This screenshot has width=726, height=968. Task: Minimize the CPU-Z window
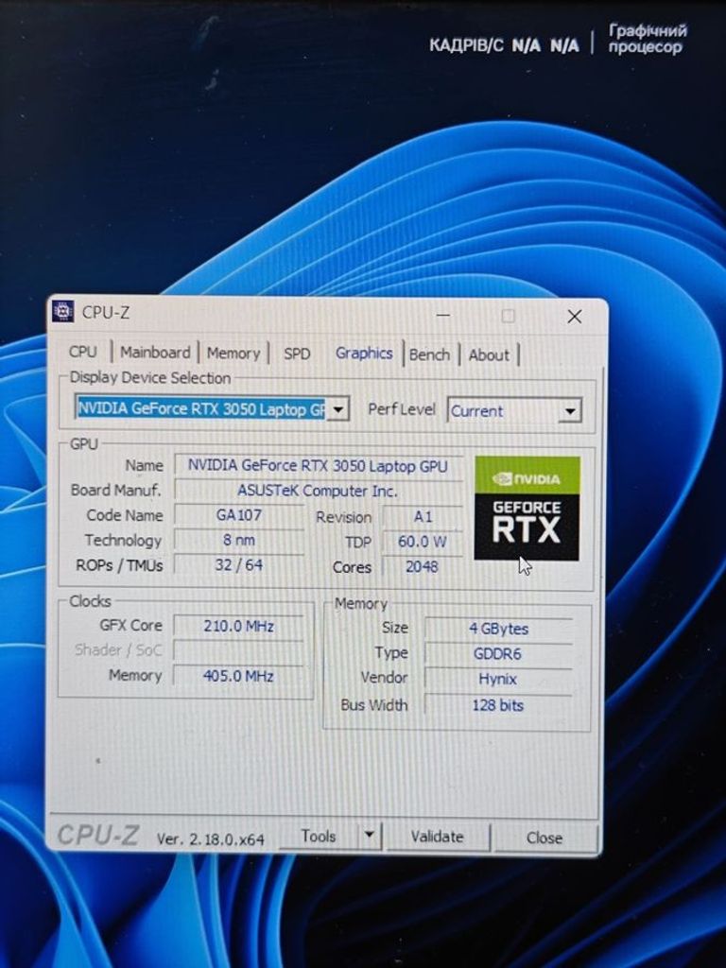[443, 315]
